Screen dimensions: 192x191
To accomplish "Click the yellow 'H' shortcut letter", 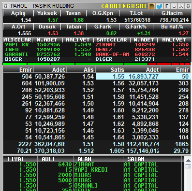I will tap(133, 6).
